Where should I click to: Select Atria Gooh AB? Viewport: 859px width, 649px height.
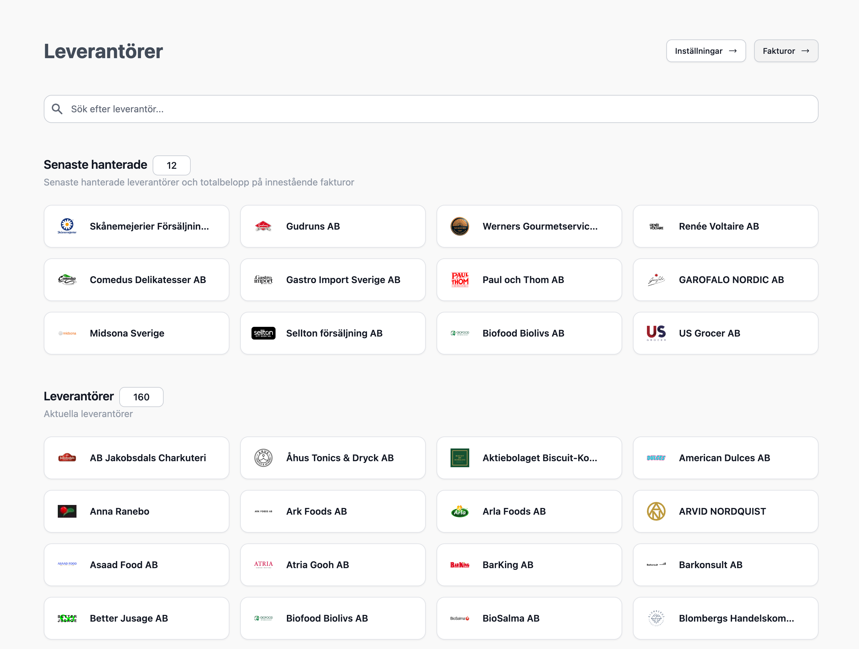click(x=333, y=565)
